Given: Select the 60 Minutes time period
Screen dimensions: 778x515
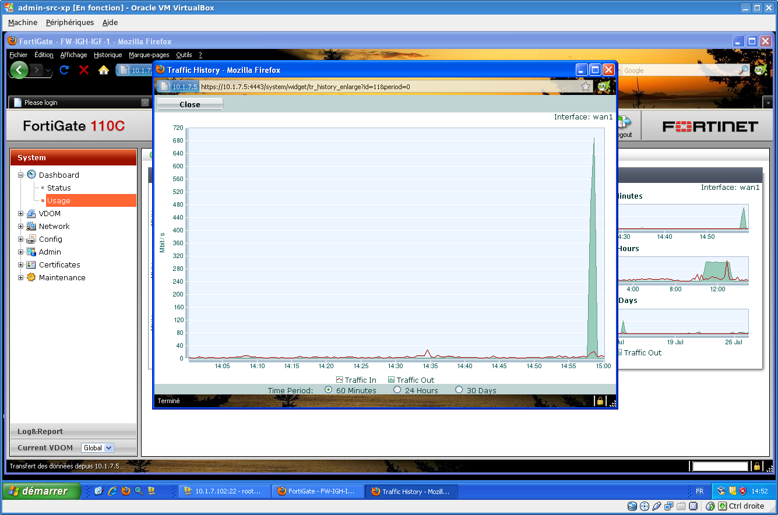Looking at the screenshot, I should (329, 390).
